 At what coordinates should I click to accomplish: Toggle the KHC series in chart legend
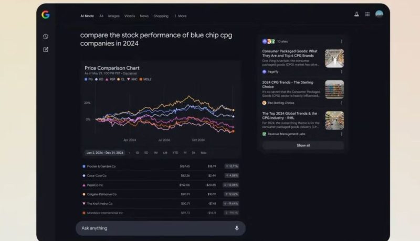tap(132, 79)
